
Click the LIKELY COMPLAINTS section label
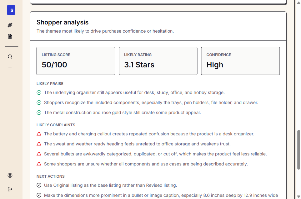tap(56, 125)
